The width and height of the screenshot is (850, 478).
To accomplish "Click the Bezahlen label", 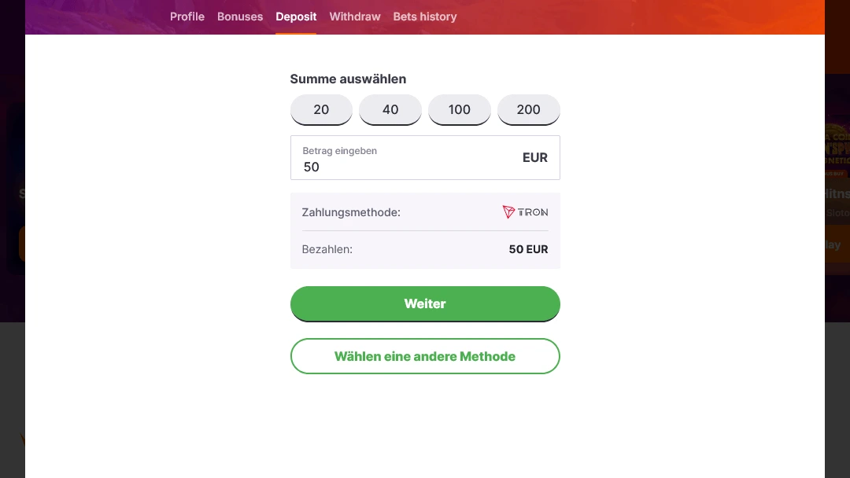I will 327,249.
